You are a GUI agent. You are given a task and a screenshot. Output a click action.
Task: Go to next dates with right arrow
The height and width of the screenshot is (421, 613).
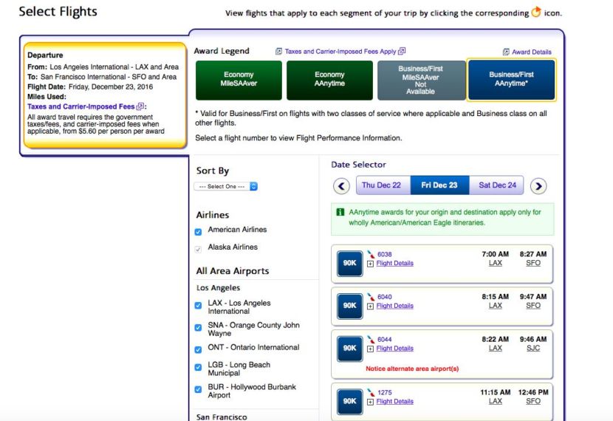(538, 185)
